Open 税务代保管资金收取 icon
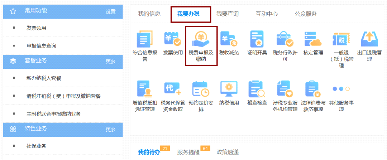 (x=173, y=89)
